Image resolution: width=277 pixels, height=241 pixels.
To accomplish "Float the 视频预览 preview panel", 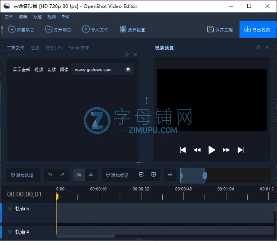I will tap(258, 47).
